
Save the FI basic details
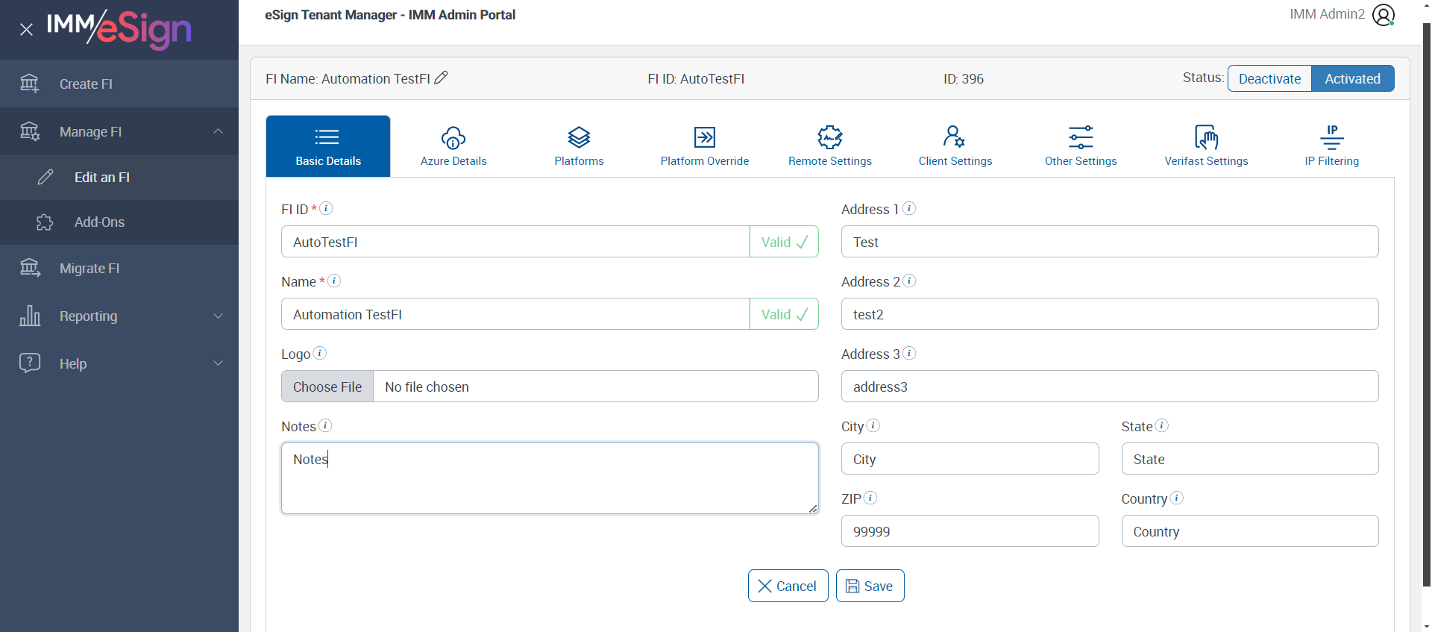tap(870, 586)
